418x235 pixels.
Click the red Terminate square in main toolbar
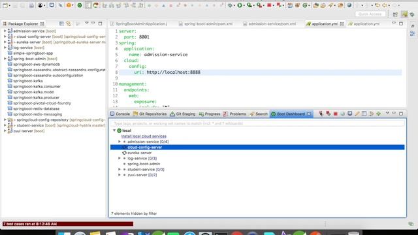click(269, 5)
